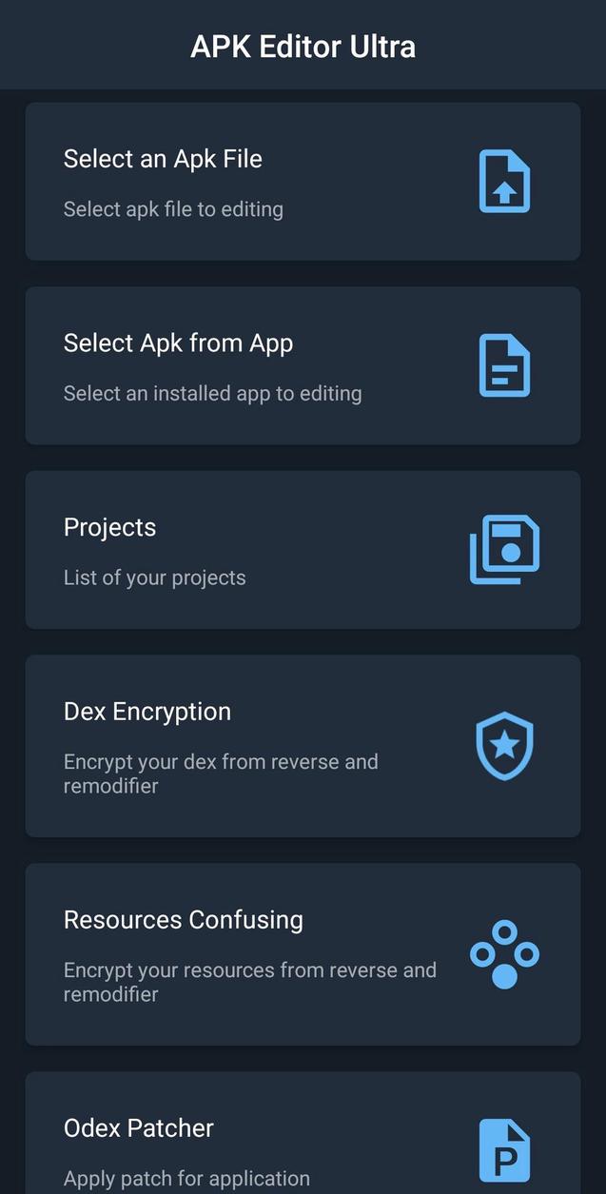The image size is (606, 1194).
Task: Click the text List of your projects
Action: 154,577
